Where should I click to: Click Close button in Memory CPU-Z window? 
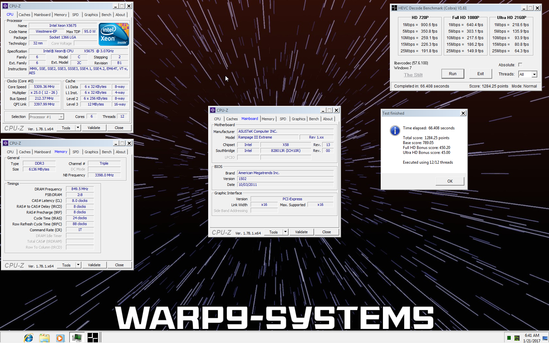(x=119, y=265)
